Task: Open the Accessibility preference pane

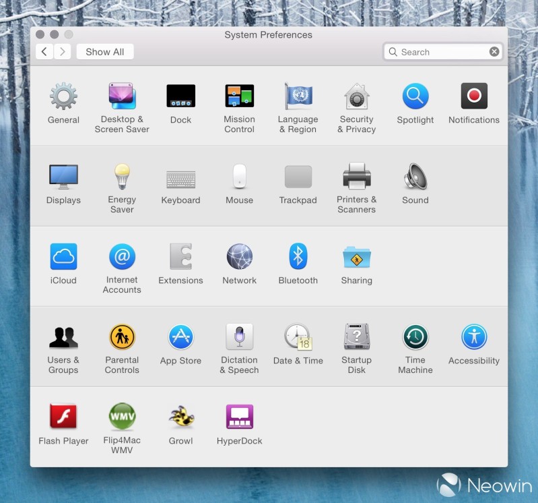Action: pos(474,337)
